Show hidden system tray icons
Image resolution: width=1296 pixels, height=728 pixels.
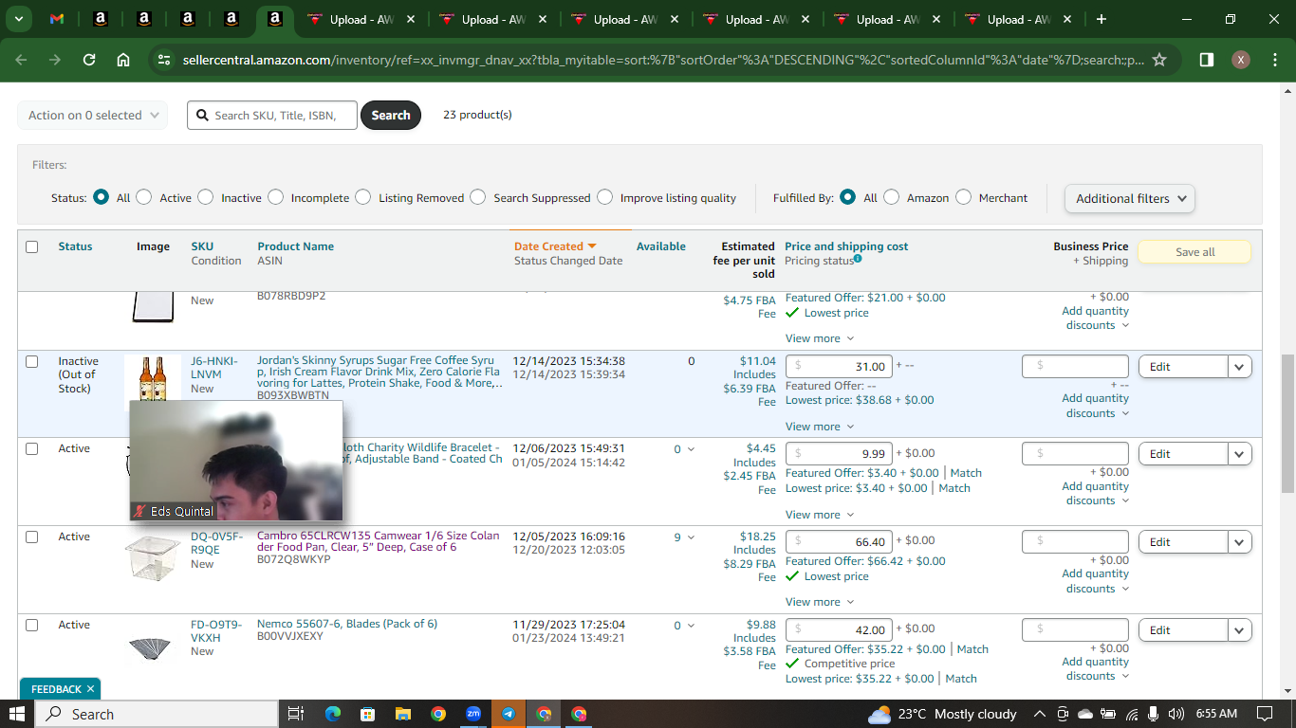click(x=1040, y=714)
